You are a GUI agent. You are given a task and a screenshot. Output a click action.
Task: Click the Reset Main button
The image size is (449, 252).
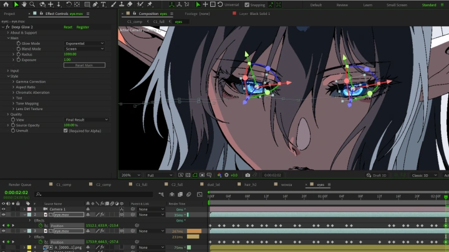tap(84, 65)
